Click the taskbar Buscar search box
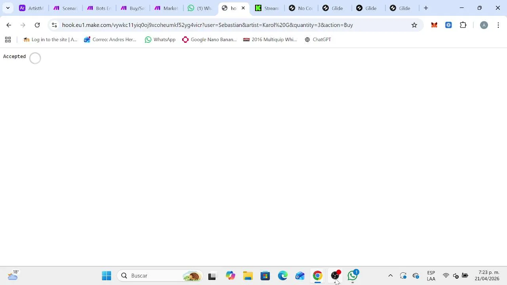The width and height of the screenshot is (507, 285). (160, 275)
